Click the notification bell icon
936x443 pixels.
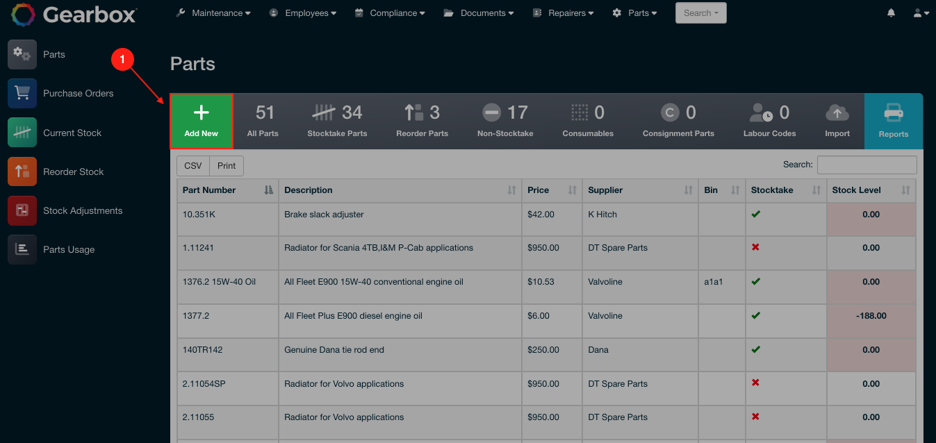tap(891, 13)
